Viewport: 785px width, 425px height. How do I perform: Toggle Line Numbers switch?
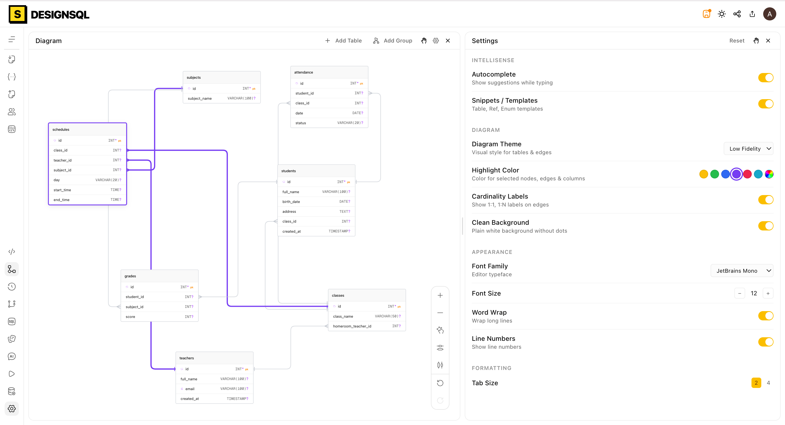(x=765, y=342)
